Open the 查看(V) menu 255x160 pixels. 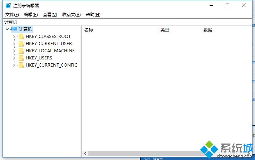coord(50,15)
